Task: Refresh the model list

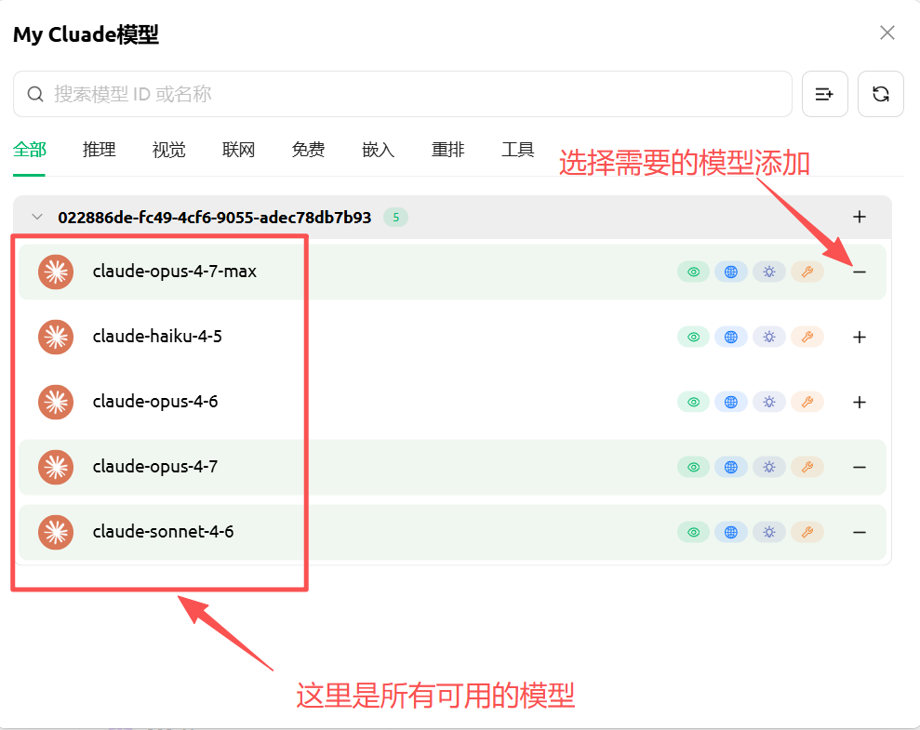Action: [x=880, y=94]
